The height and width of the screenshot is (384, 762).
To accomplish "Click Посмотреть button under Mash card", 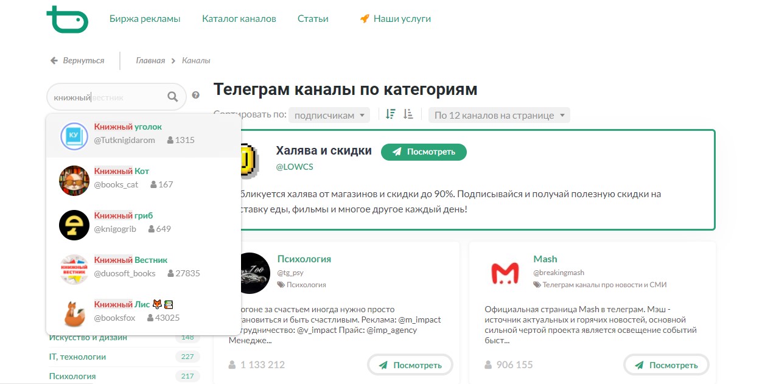I will (666, 365).
